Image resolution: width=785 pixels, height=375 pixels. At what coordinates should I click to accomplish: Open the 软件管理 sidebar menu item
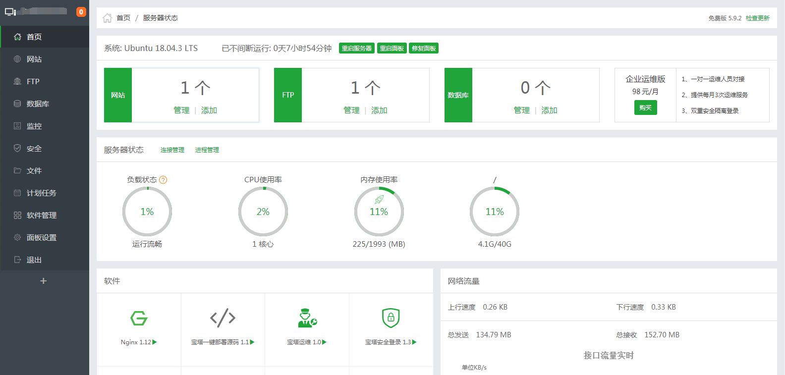(45, 215)
